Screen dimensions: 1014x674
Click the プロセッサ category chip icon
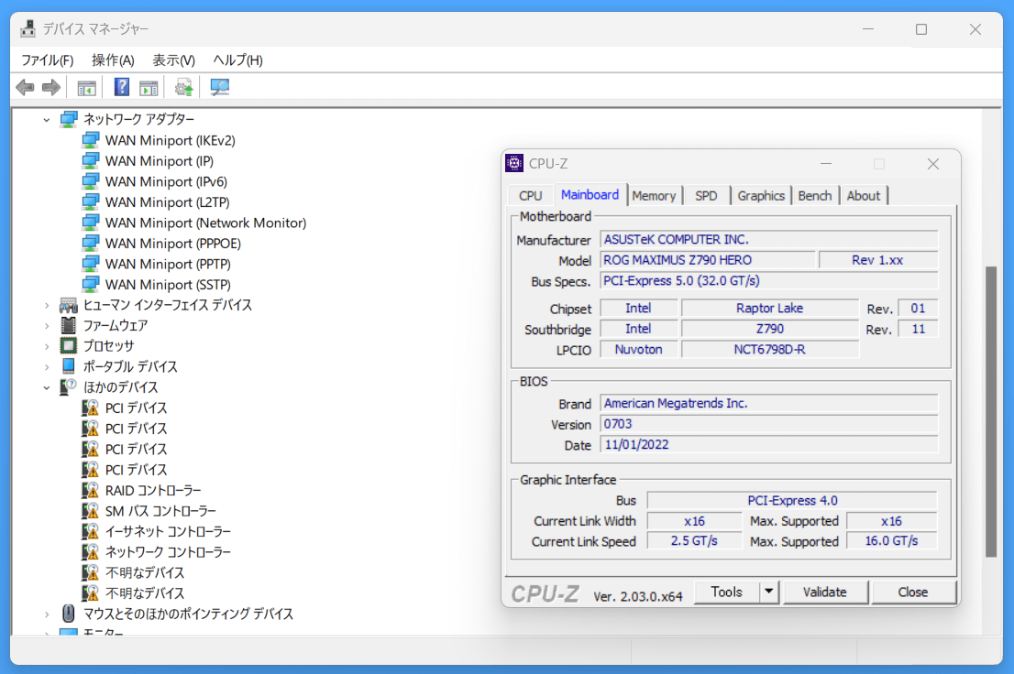(68, 346)
